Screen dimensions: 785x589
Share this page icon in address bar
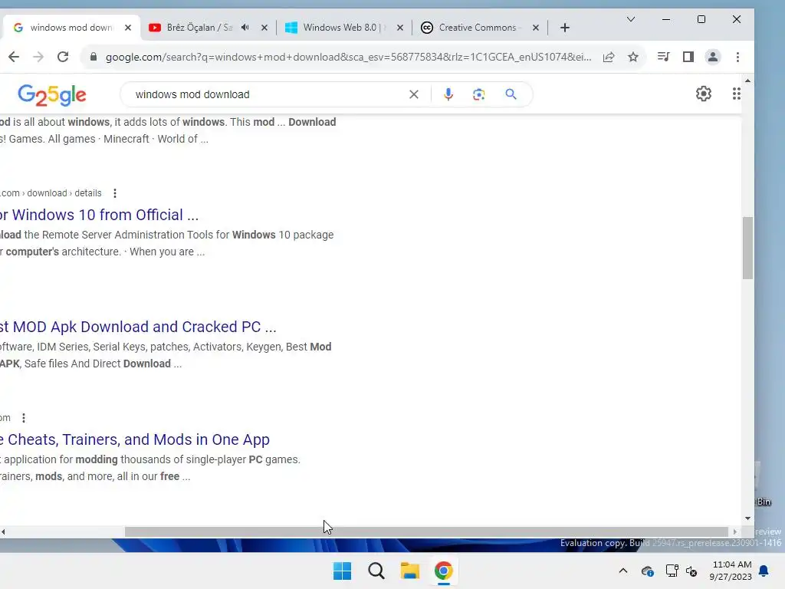[x=609, y=57]
